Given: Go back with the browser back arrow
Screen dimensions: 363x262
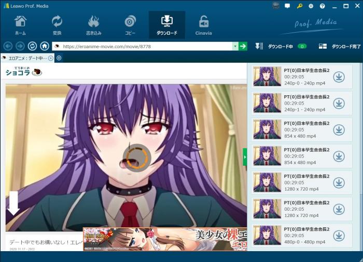Looking at the screenshot, I should [x=8, y=46].
